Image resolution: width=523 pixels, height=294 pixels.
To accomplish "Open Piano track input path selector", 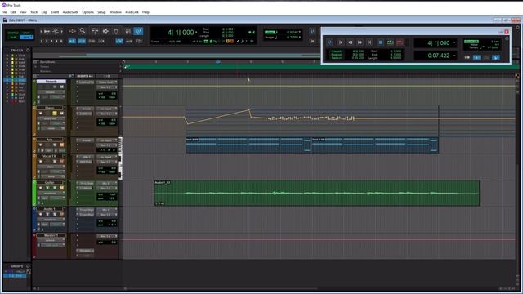I will pos(106,109).
